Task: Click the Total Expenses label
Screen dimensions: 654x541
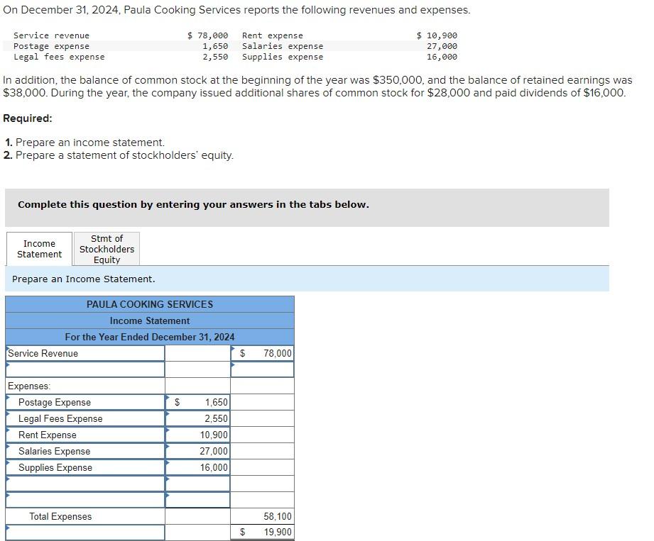Action: pyautogui.click(x=60, y=516)
